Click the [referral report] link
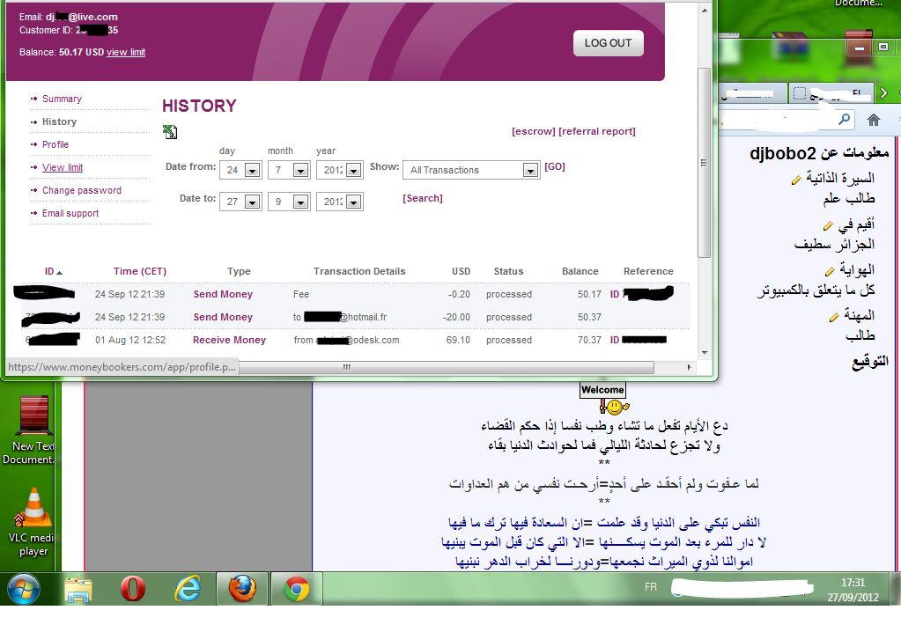 click(597, 131)
